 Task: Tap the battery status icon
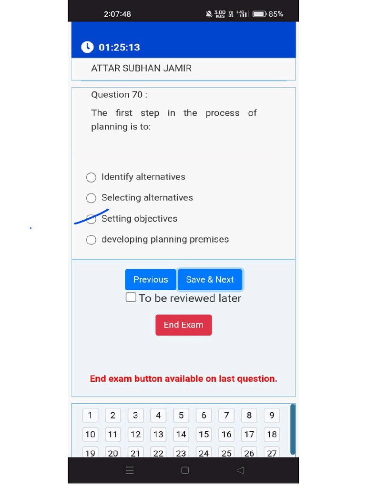[x=260, y=14]
